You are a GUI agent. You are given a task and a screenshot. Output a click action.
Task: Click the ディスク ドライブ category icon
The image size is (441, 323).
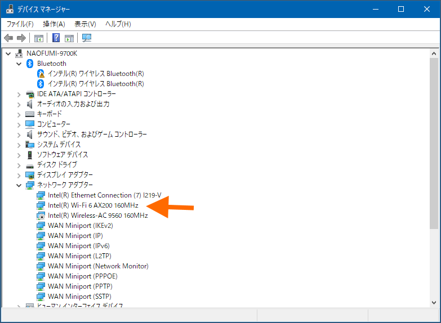30,165
